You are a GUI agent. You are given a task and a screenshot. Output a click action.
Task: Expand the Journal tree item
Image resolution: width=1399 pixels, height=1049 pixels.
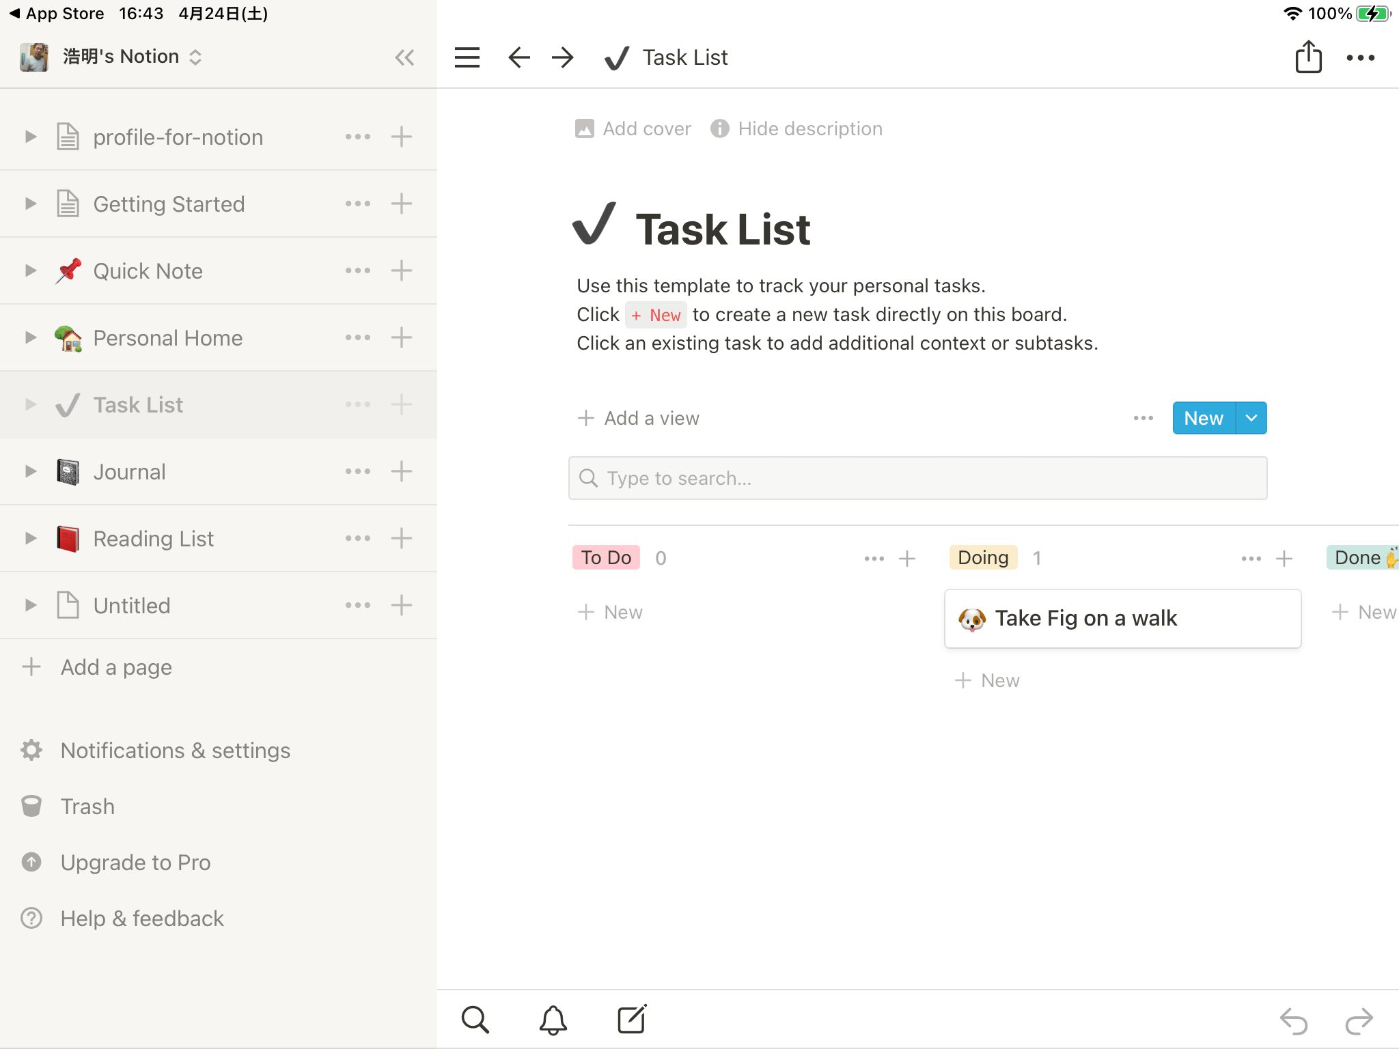point(31,471)
